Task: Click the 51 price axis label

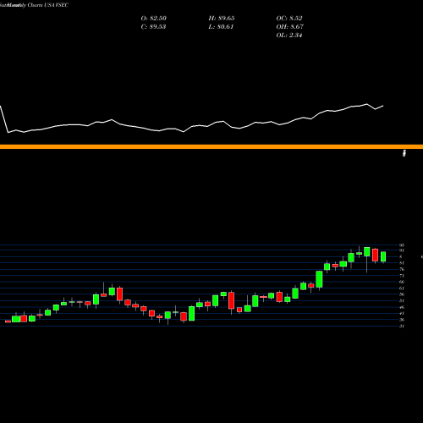Action: click(x=402, y=301)
